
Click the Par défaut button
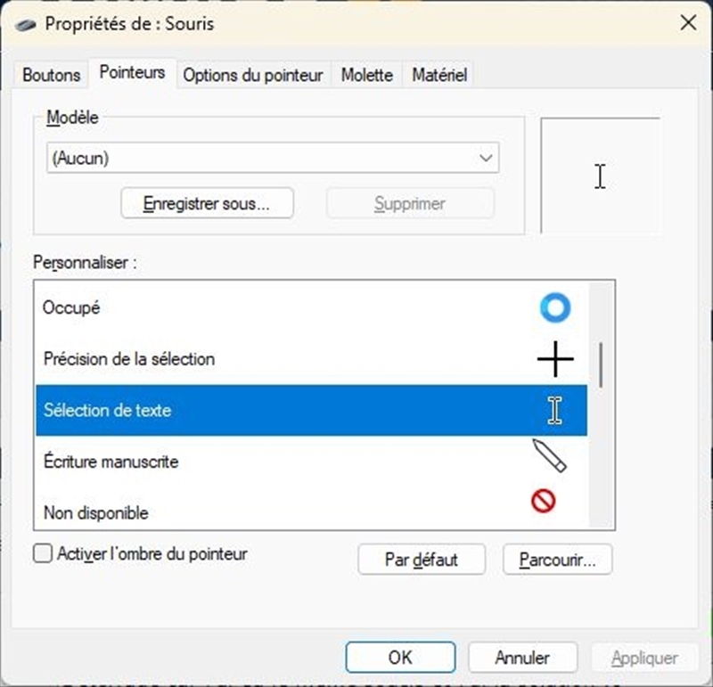[421, 560]
